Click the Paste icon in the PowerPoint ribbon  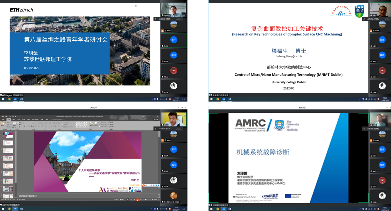(3, 124)
